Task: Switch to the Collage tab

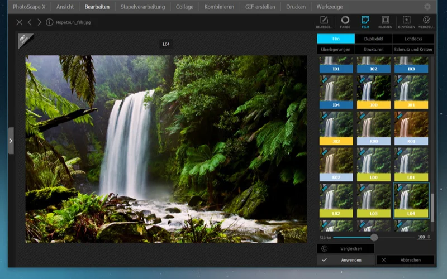Action: 184,7
